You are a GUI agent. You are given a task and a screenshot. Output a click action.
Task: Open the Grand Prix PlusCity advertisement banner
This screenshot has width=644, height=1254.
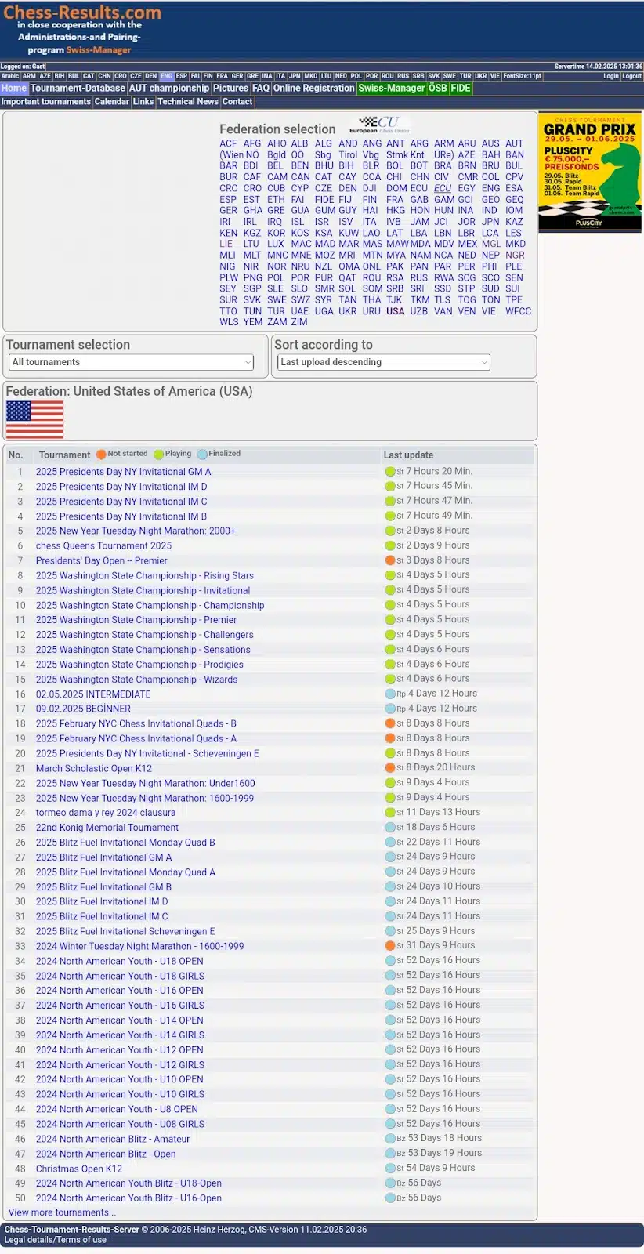tap(589, 172)
